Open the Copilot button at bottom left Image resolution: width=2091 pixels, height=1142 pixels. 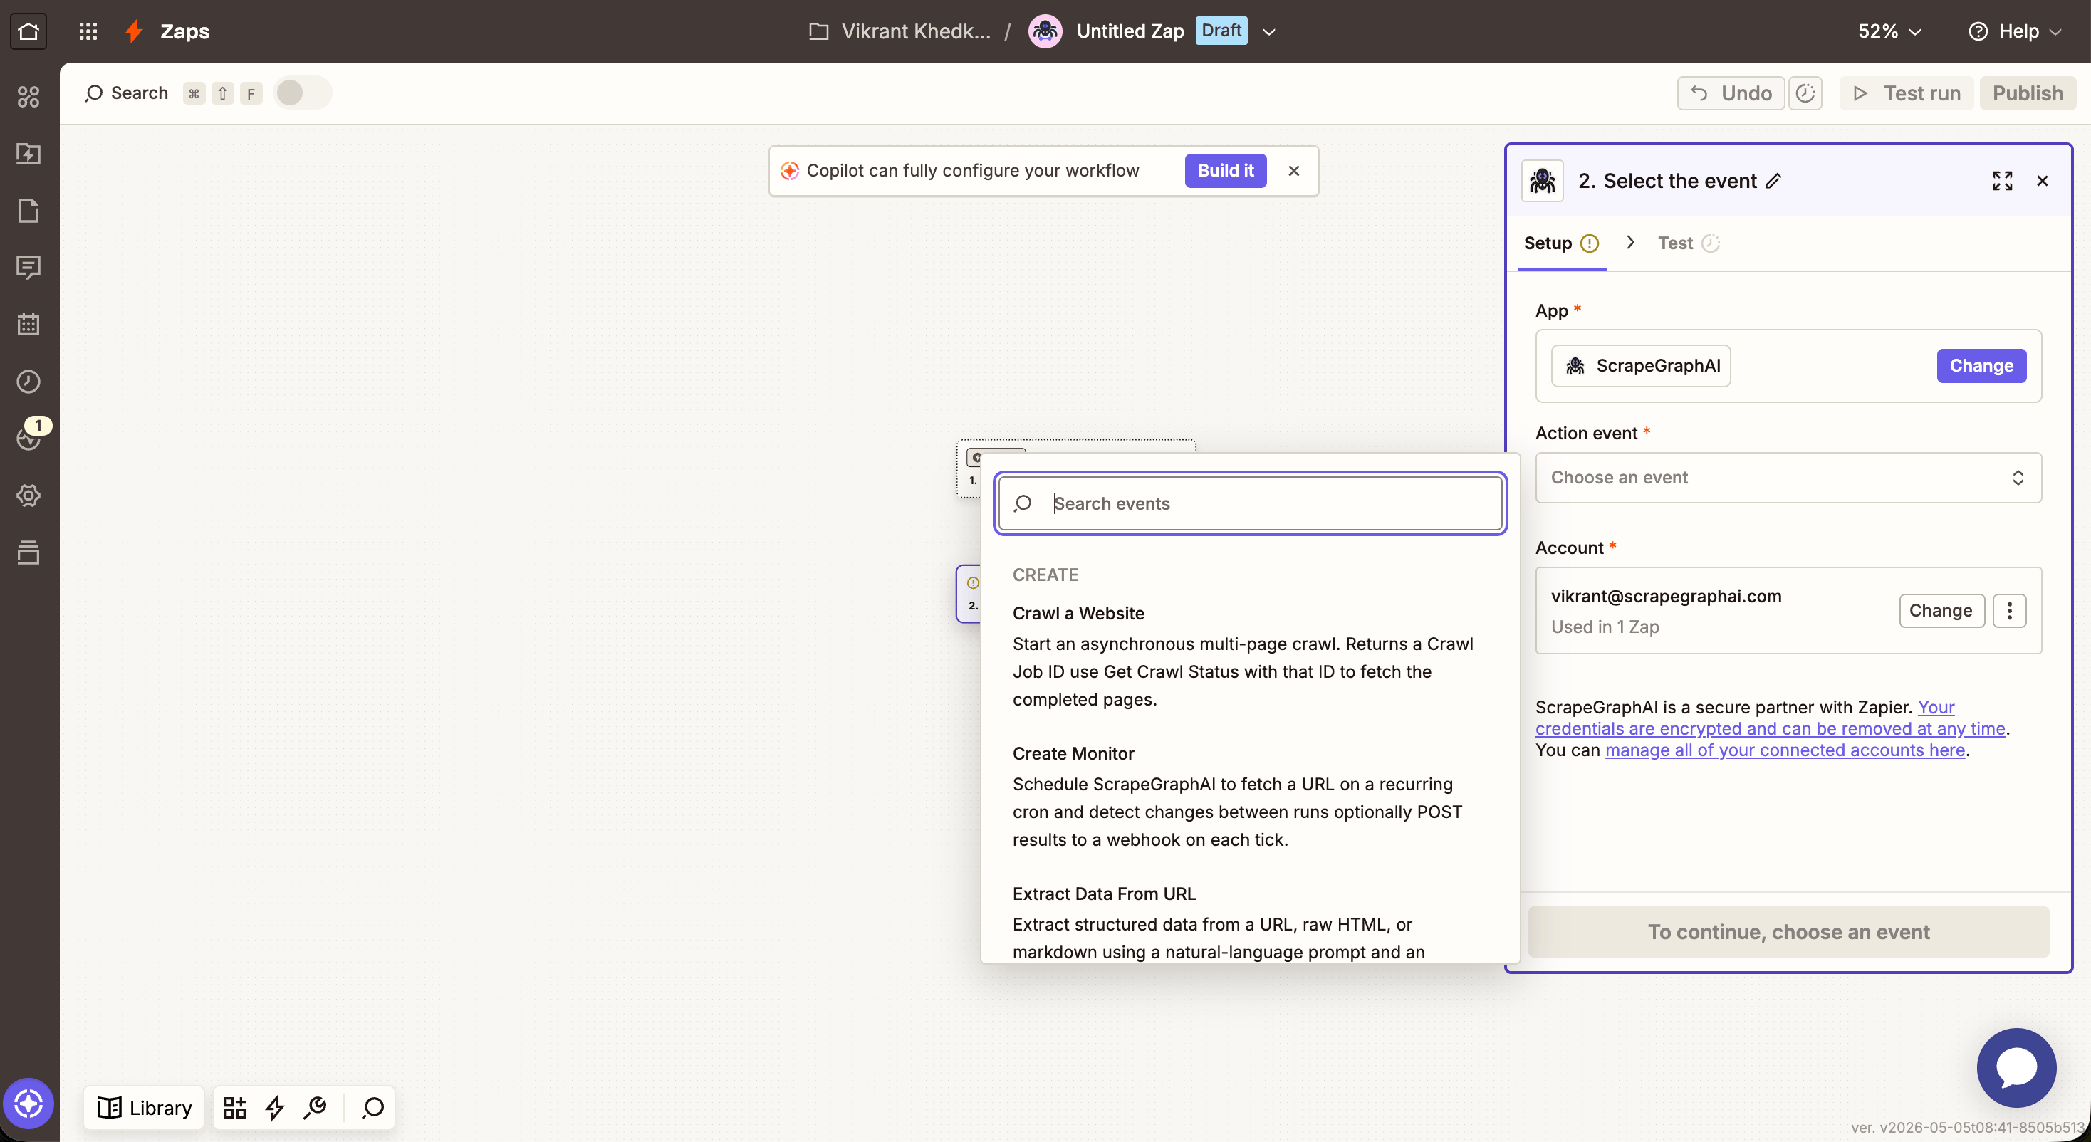click(x=28, y=1103)
